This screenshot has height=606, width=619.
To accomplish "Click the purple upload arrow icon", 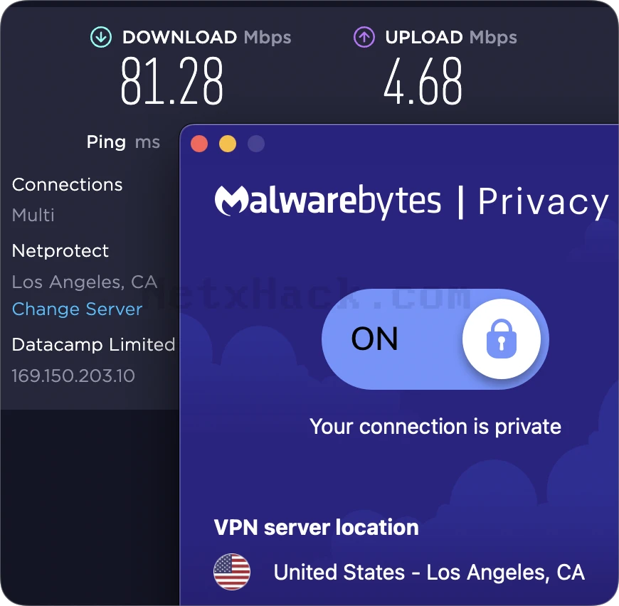I will tap(364, 37).
